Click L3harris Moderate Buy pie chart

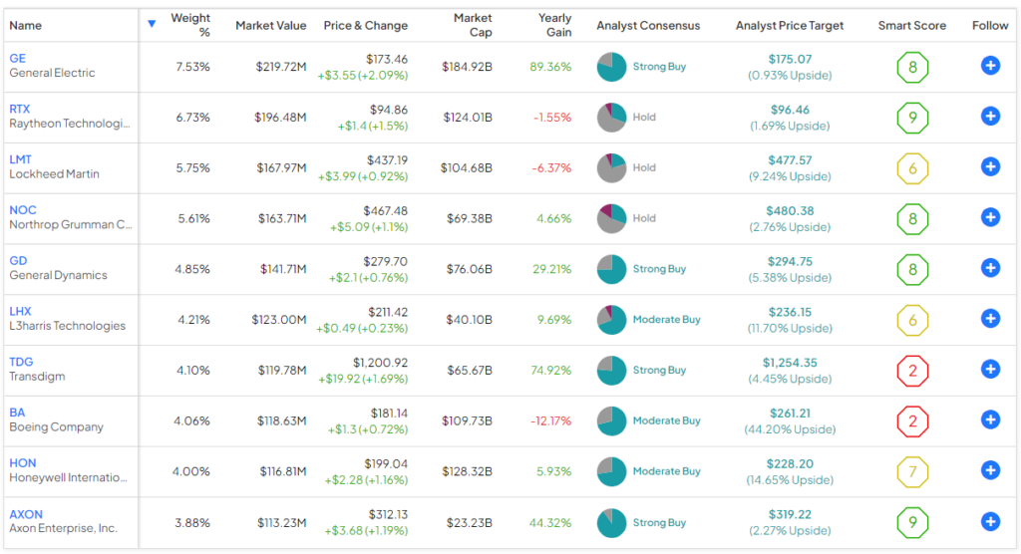[611, 320]
